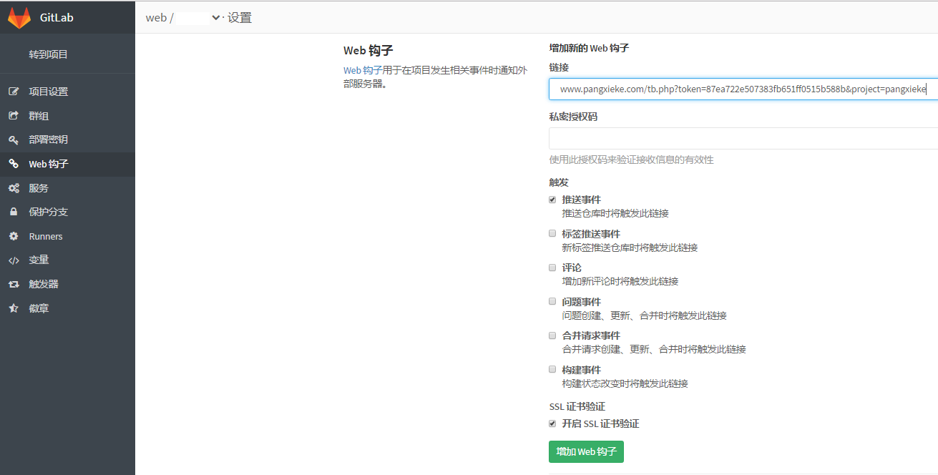The image size is (938, 475).
Task: Click the 私密授权码 input field
Action: tap(715, 137)
